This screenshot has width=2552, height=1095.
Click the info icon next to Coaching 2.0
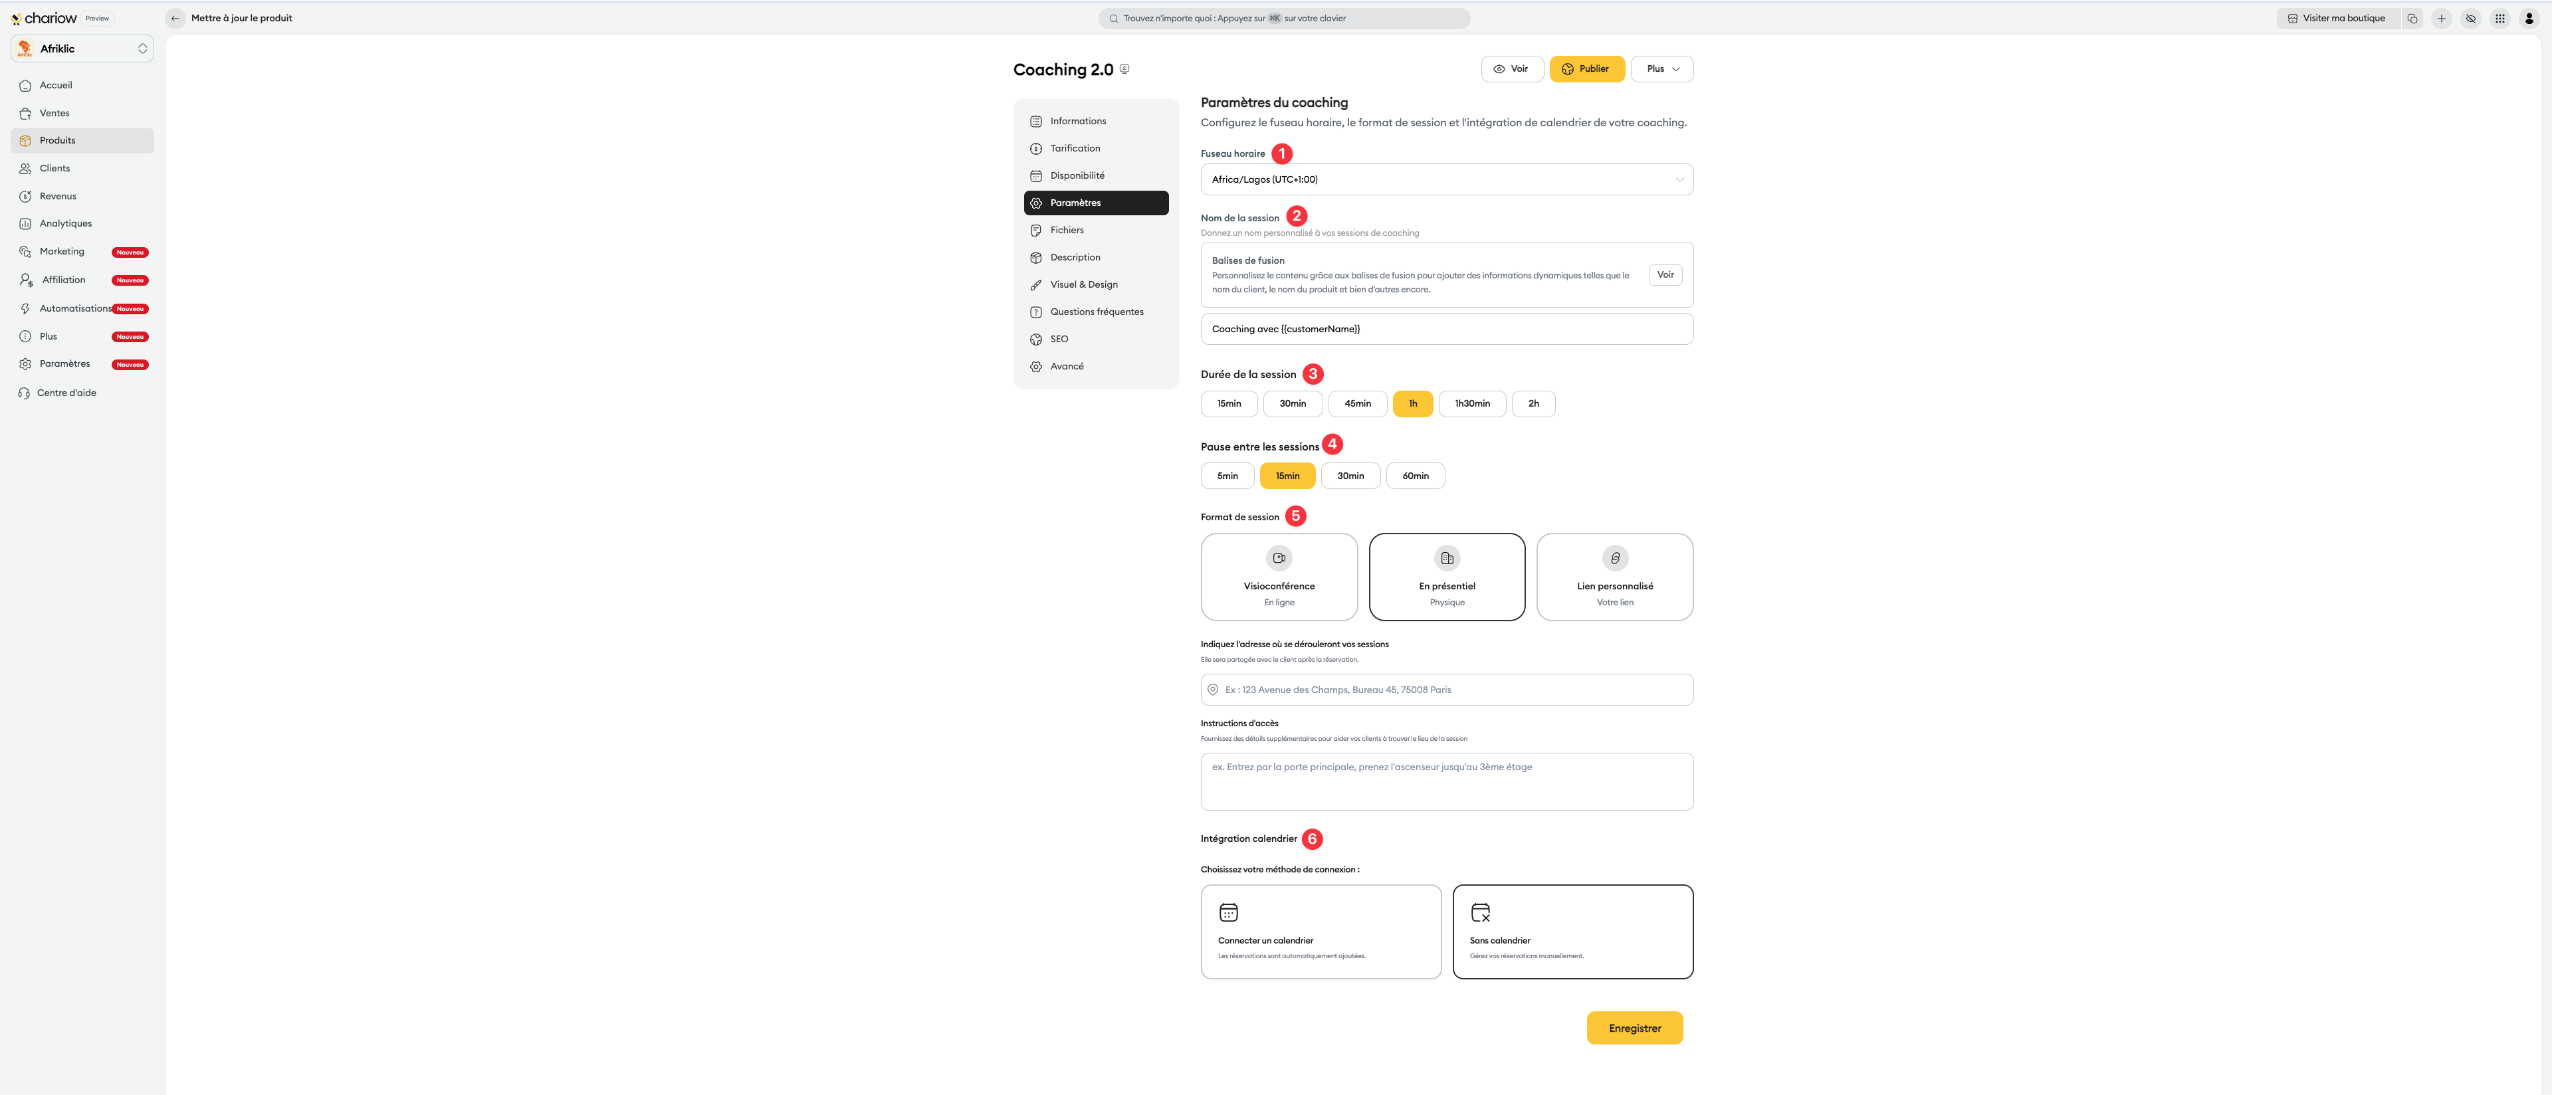click(1124, 69)
